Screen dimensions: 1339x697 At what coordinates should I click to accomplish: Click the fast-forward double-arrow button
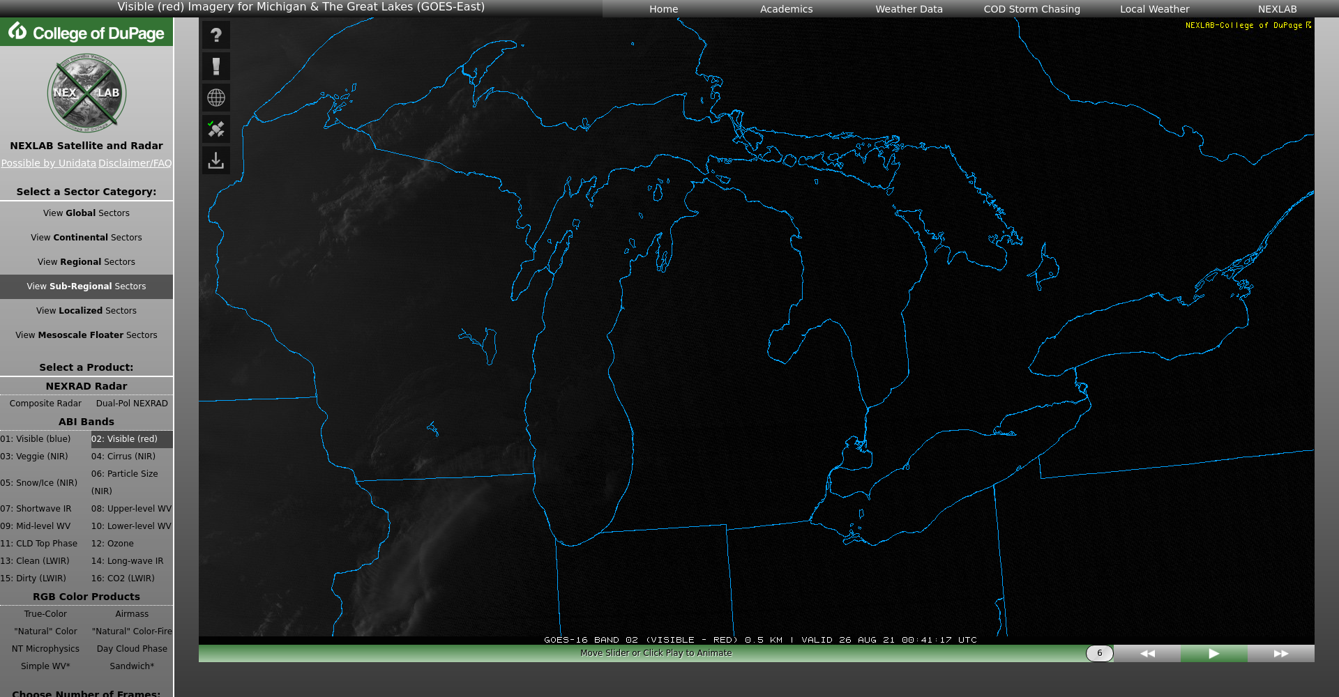coord(1280,654)
